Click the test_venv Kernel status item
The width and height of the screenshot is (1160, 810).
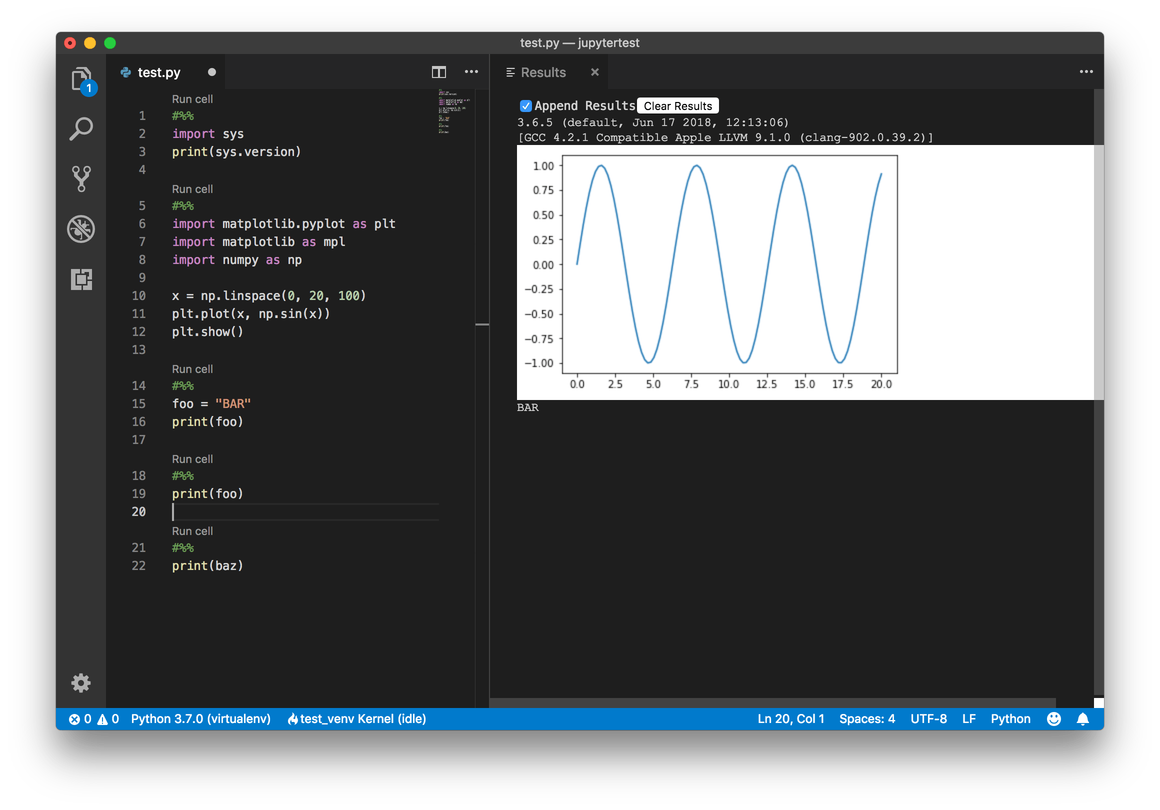coord(357,718)
